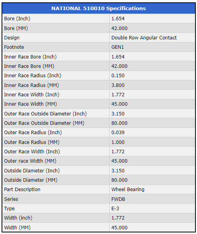Select the Double Row Angular Contact design value

pyautogui.click(x=144, y=37)
